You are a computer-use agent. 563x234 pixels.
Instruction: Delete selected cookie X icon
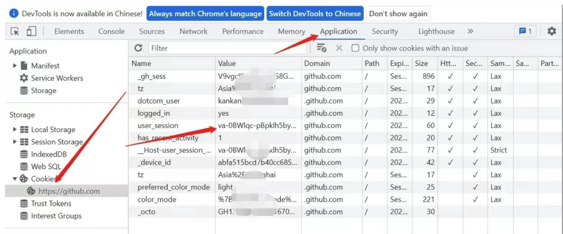(x=339, y=48)
